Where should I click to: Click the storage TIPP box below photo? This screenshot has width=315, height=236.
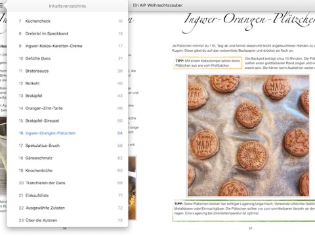244,210
